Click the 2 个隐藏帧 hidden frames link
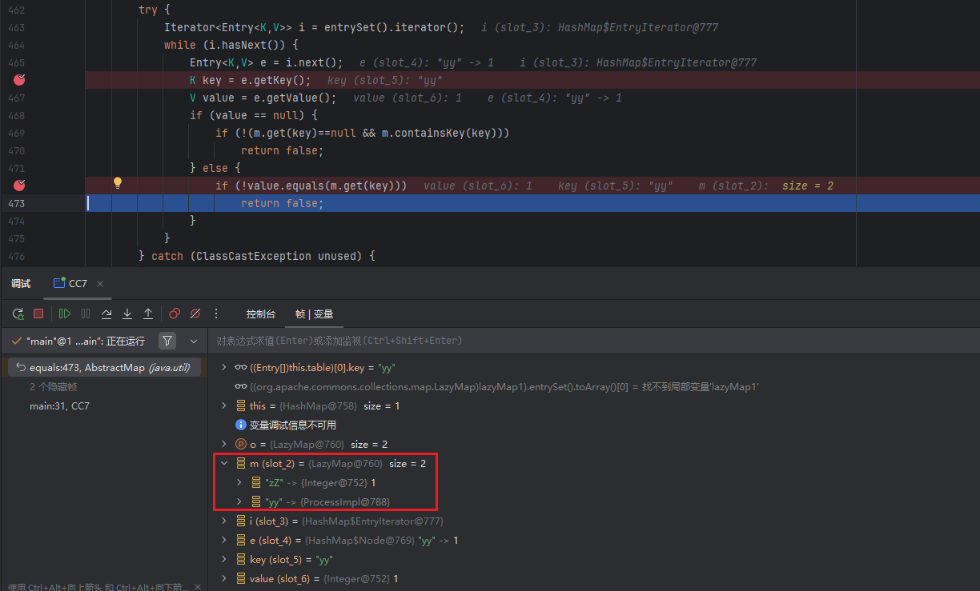The image size is (980, 591). 53,386
